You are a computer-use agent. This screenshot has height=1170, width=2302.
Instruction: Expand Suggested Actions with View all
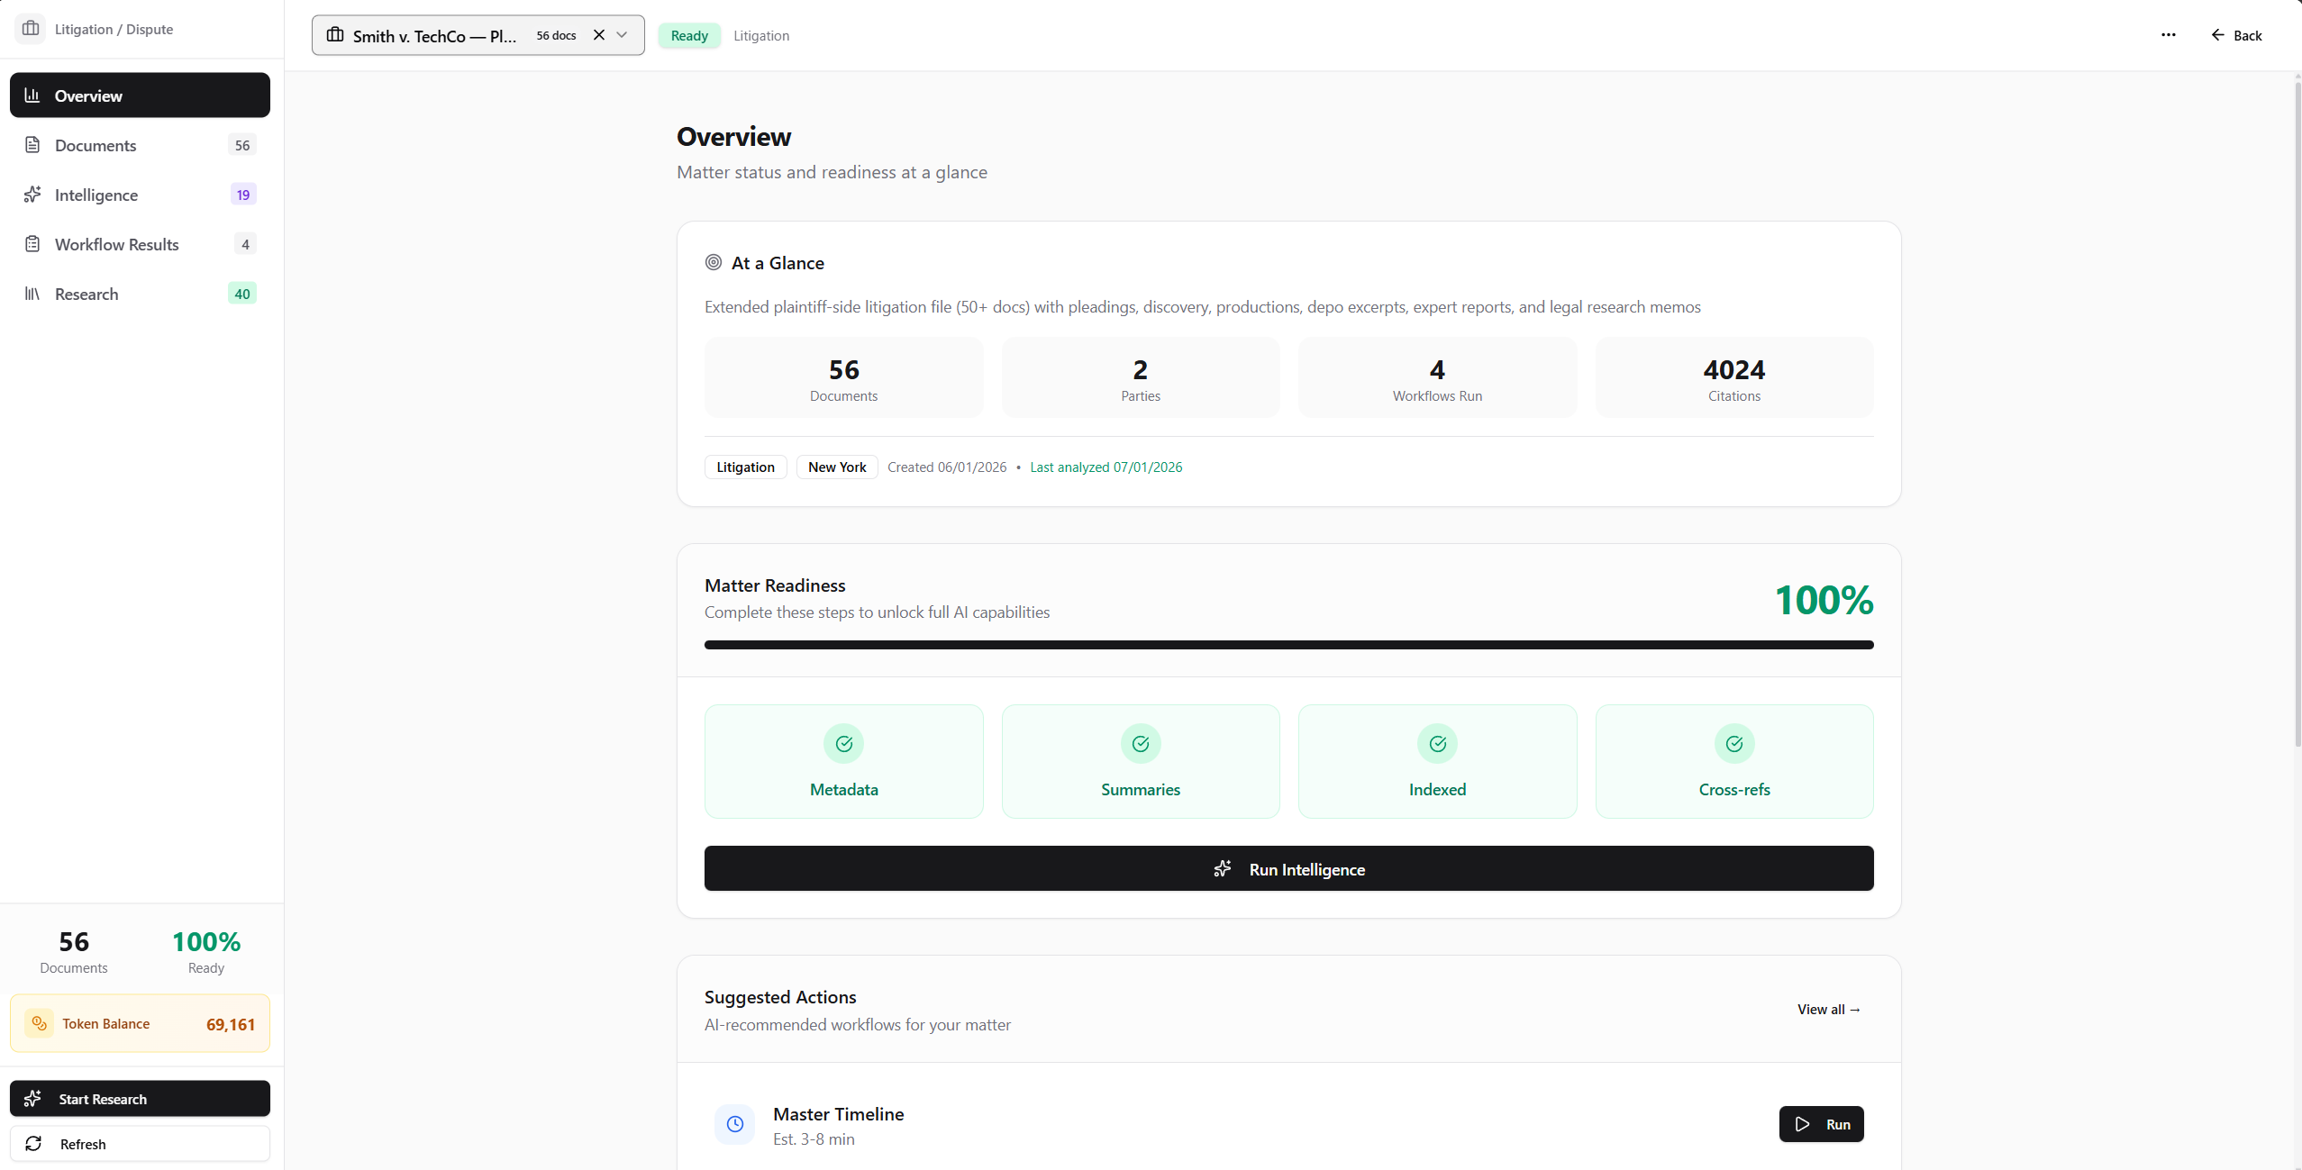tap(1827, 1009)
